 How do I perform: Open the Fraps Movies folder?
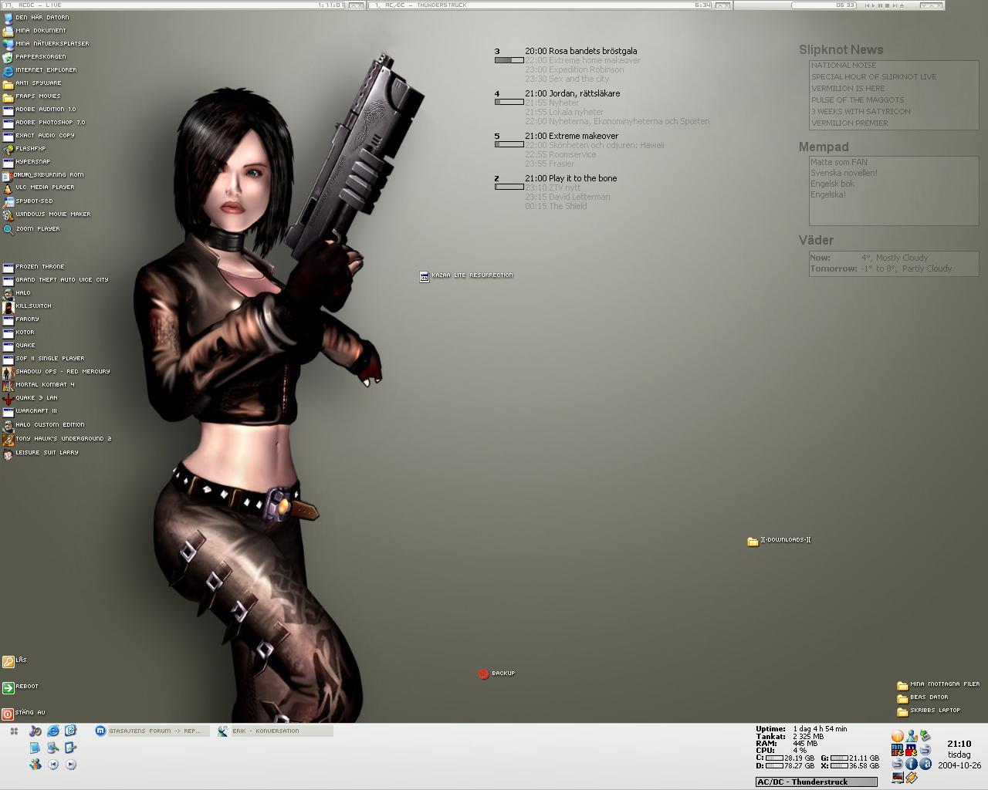click(x=32, y=96)
